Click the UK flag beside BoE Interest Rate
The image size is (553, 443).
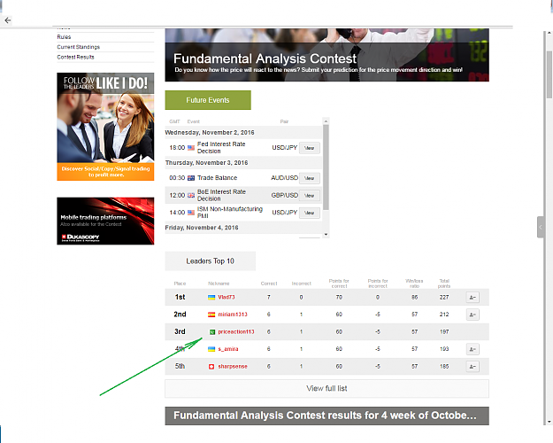pos(191,195)
